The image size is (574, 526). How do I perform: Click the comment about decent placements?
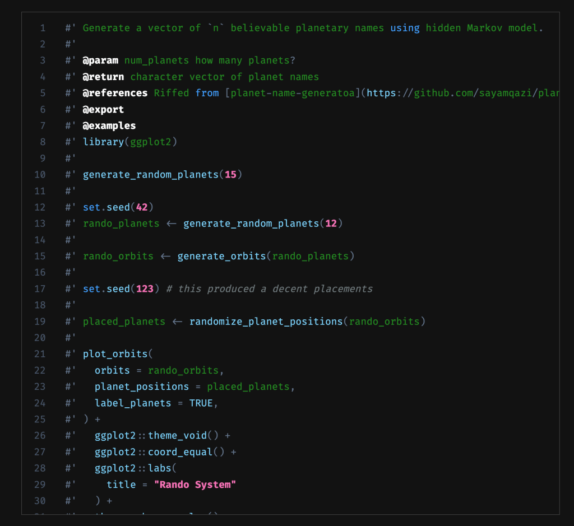click(269, 289)
